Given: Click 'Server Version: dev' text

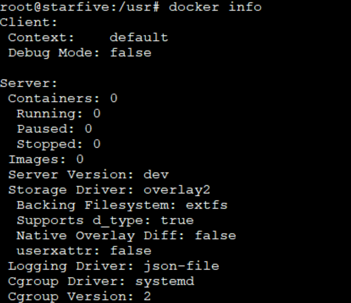Looking at the screenshot, I should (x=88, y=175).
